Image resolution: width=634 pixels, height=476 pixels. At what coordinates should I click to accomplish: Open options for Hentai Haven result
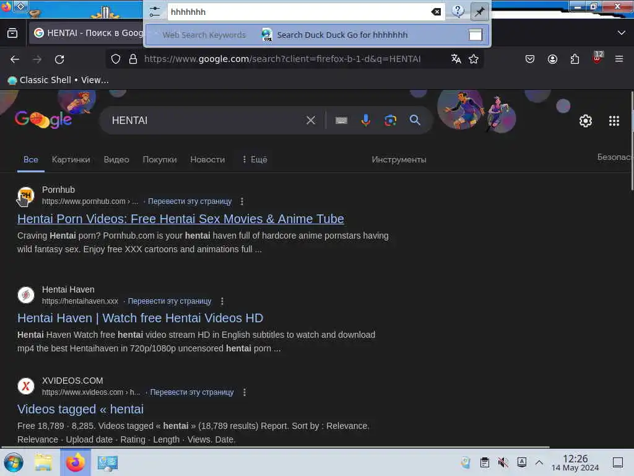click(222, 301)
